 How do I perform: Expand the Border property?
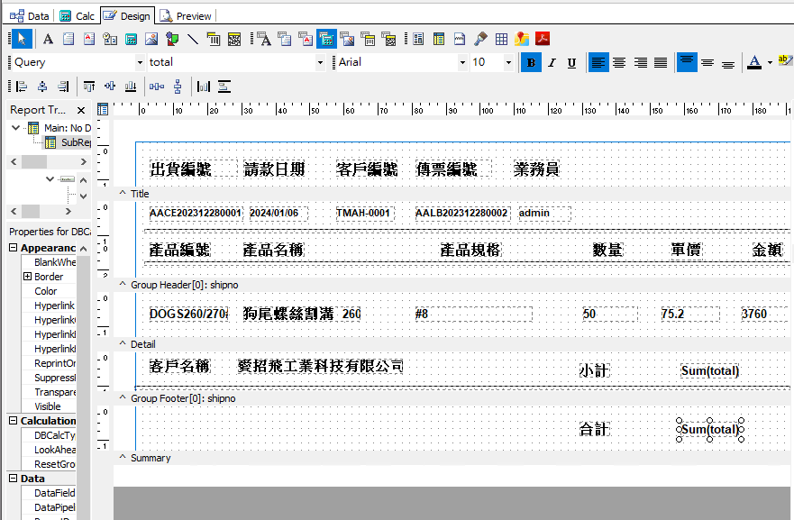click(x=27, y=277)
